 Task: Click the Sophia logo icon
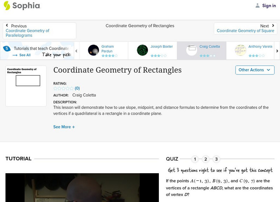[x=7, y=6]
